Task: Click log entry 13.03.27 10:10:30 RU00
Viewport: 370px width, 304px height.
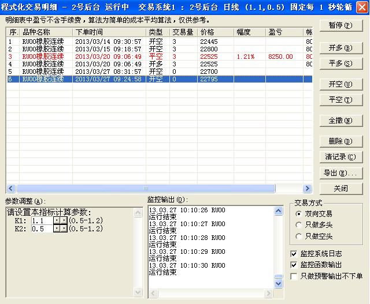Action: (187, 265)
